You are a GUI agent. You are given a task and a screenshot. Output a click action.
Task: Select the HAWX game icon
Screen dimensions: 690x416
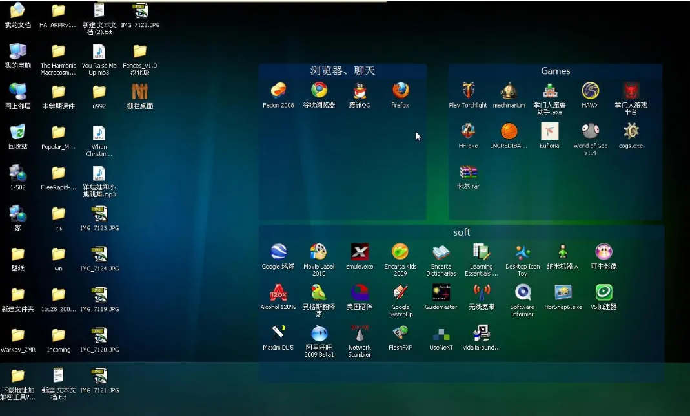[x=590, y=91]
